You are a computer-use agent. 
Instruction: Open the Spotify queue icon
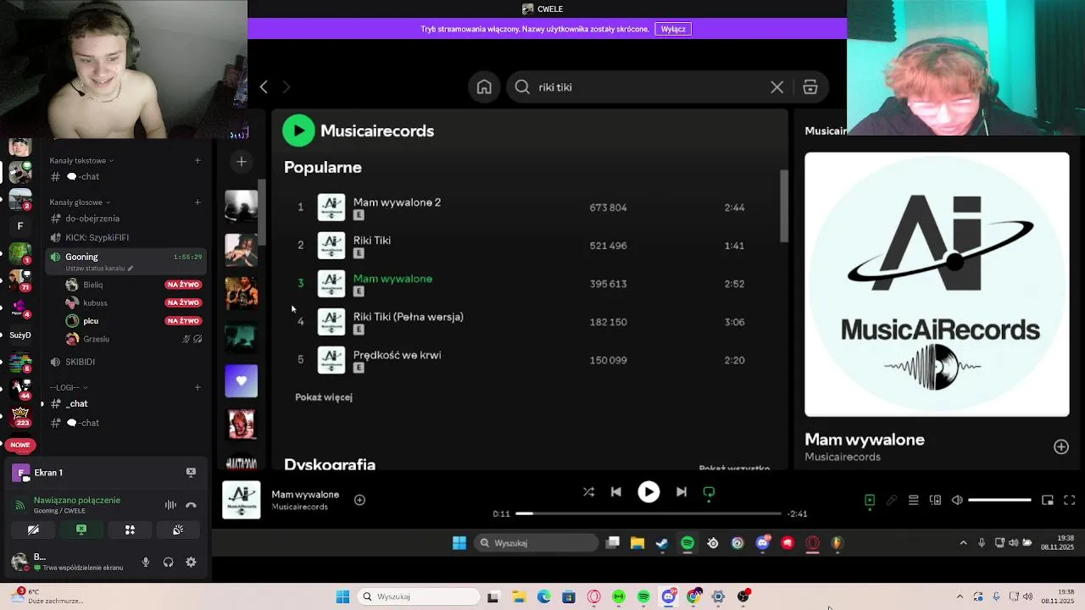tap(913, 500)
